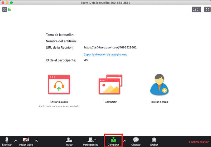Screen dimensions: 211x147
Task: Open the meeting information icon
Action: pyautogui.click(x=4, y=9)
